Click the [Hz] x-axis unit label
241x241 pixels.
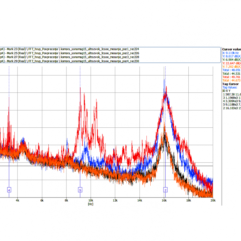pos(90,204)
